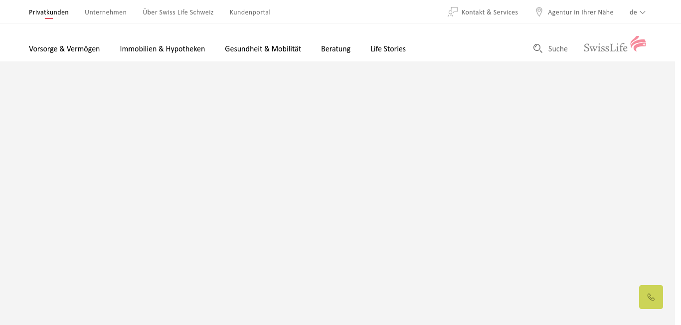This screenshot has width=681, height=325.
Task: Click the magnifying glass search icon
Action: click(537, 48)
